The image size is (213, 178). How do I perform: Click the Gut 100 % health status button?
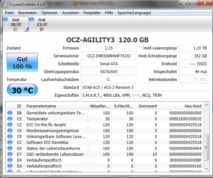point(22,62)
